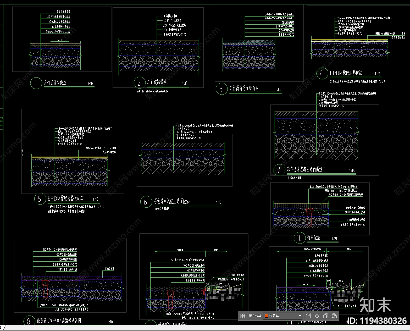
Task: Select the title EPDM橡胶地垫做法二
Action: pos(65,198)
